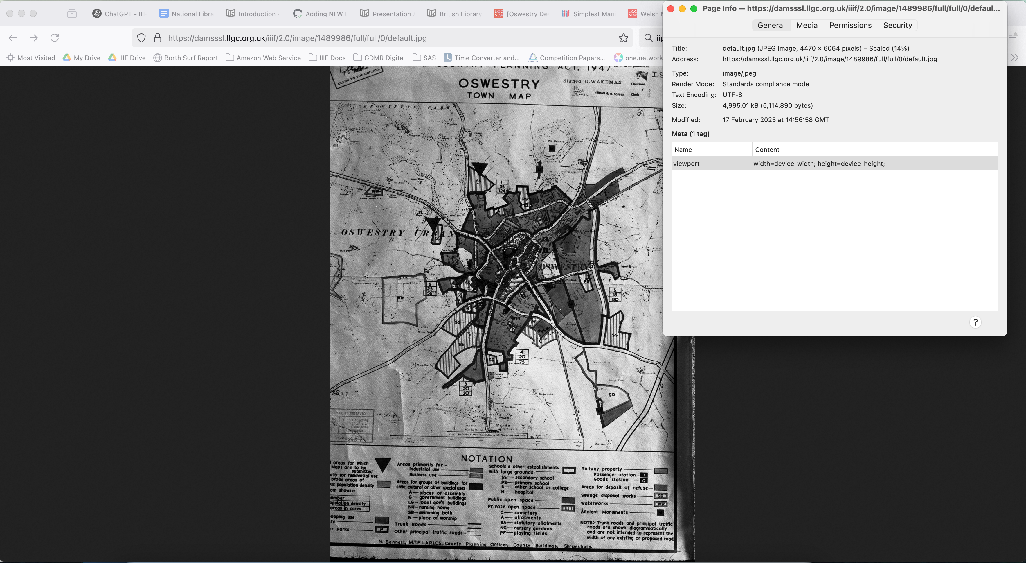The image size is (1026, 563).
Task: Click the General tab in Page Info
Action: coord(771,24)
